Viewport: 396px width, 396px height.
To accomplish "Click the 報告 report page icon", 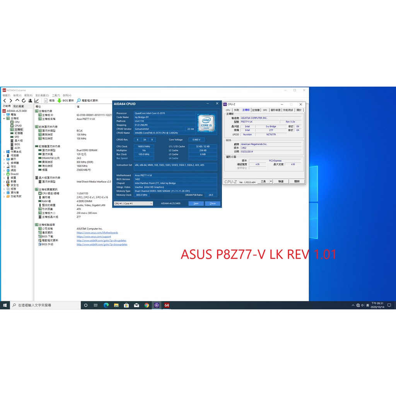I will [46, 101].
